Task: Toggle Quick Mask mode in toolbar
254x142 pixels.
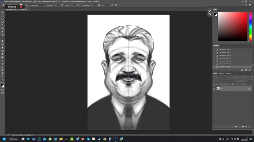Action: (2, 90)
